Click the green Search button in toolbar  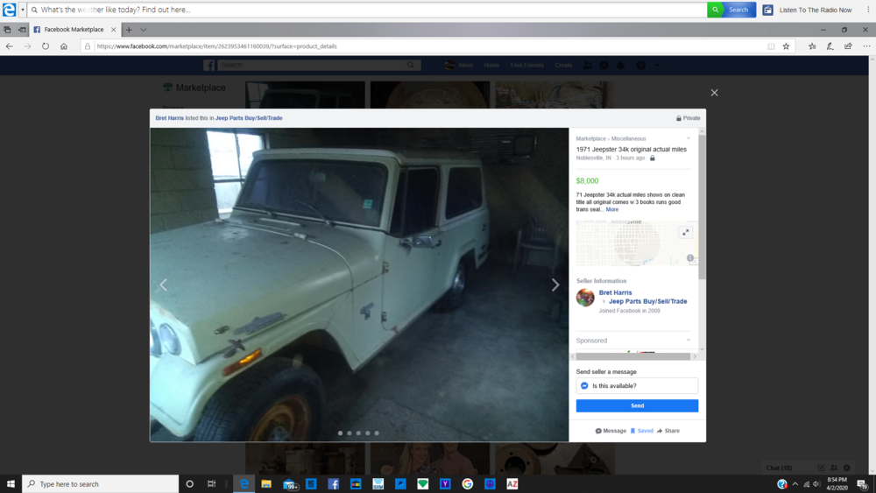[x=731, y=10]
